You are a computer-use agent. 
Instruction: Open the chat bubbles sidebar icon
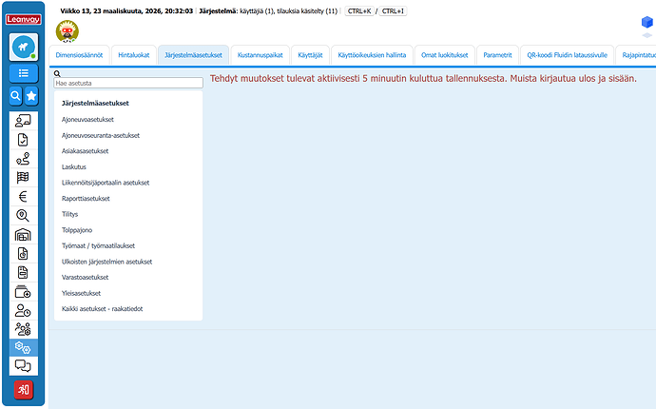coord(23,366)
